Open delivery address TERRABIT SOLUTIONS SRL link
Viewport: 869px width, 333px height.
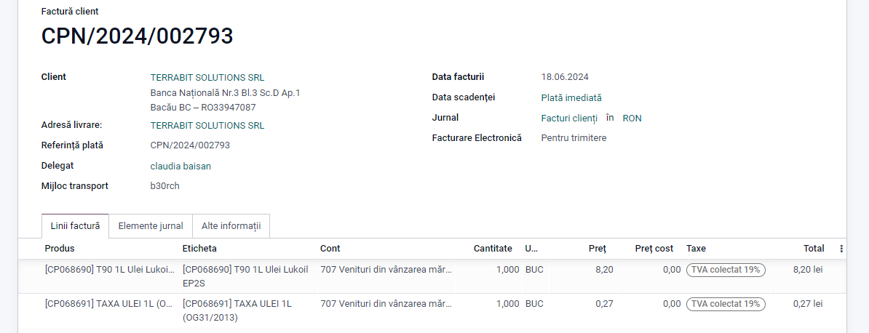click(207, 125)
